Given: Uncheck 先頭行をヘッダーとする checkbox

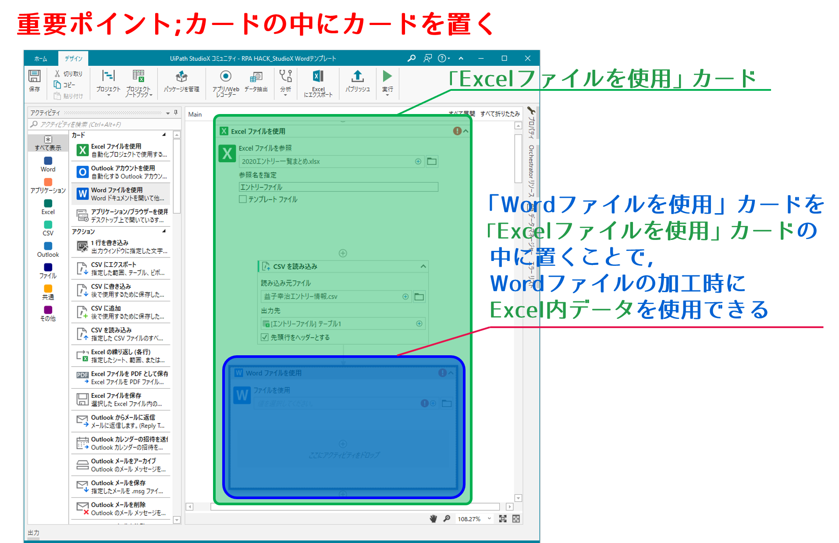Looking at the screenshot, I should click(x=264, y=337).
